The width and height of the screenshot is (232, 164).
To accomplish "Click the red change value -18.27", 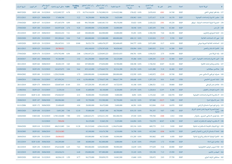I will point(161,101).
